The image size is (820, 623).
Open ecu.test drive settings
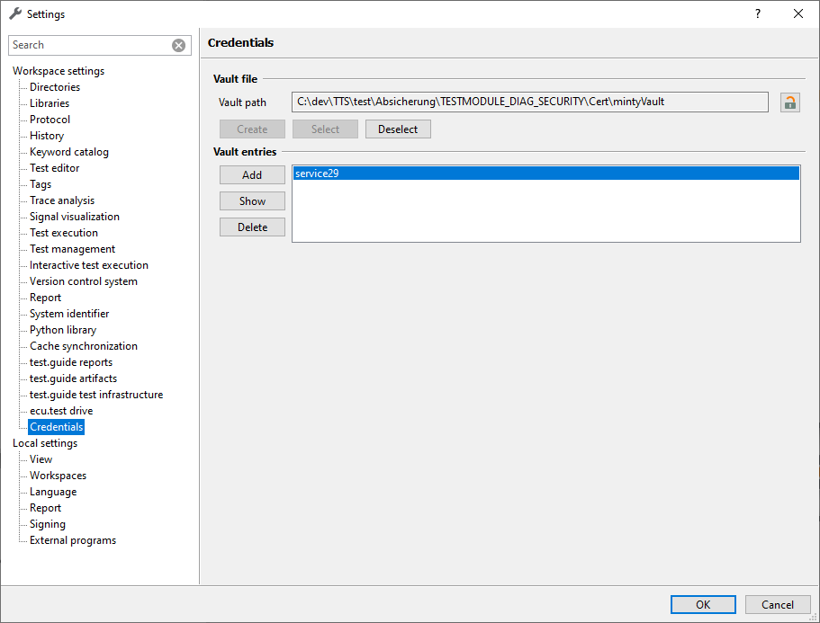pyautogui.click(x=62, y=411)
